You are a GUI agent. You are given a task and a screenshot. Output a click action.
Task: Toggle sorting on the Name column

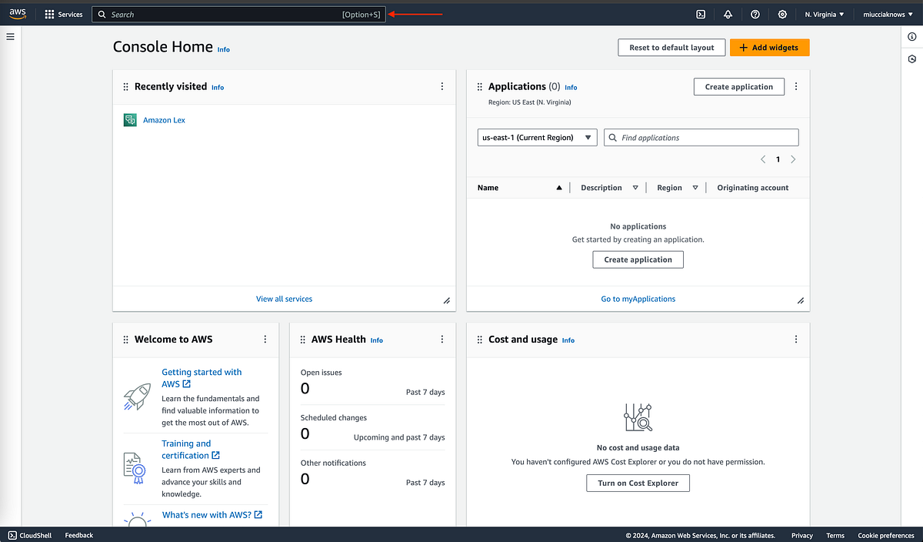488,187
